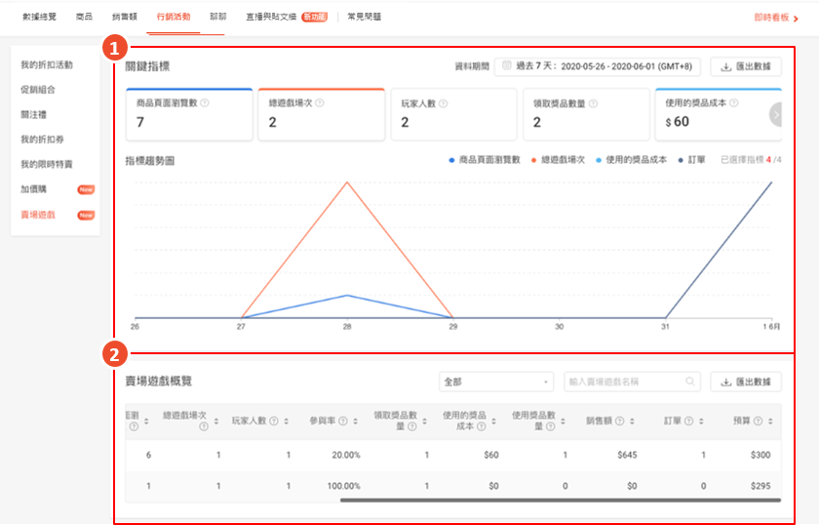819x525 pixels.
Task: Toggle the 使用的獎品成本 metric card selection
Action: (712, 114)
